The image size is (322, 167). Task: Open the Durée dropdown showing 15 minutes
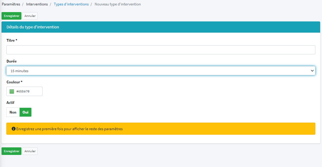(157, 71)
